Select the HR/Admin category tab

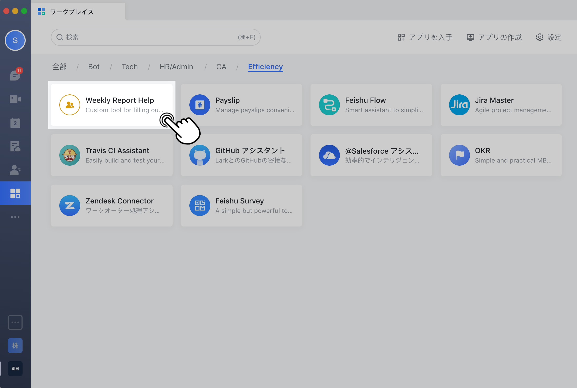pyautogui.click(x=176, y=67)
